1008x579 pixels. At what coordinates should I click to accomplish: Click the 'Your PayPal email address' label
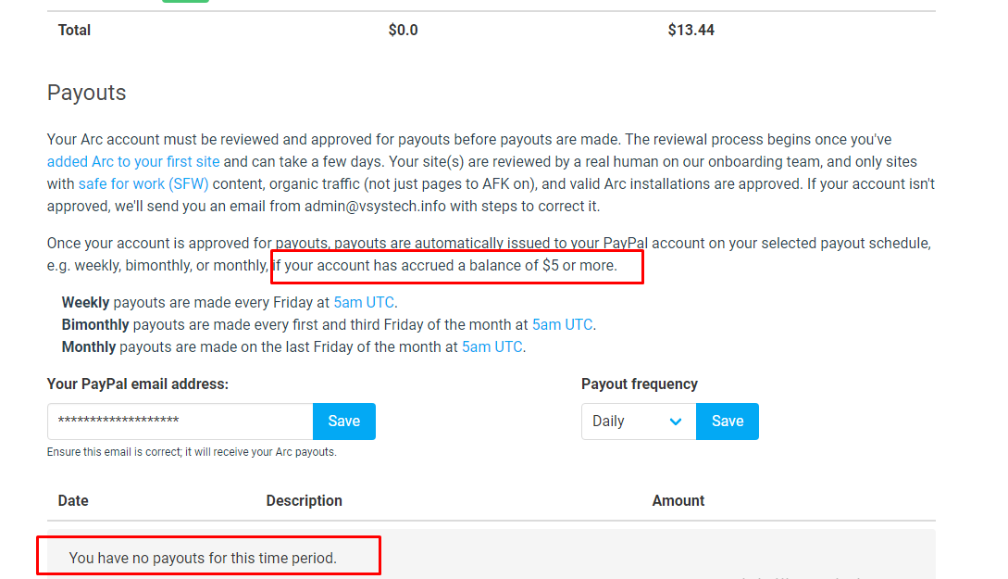coord(137,384)
